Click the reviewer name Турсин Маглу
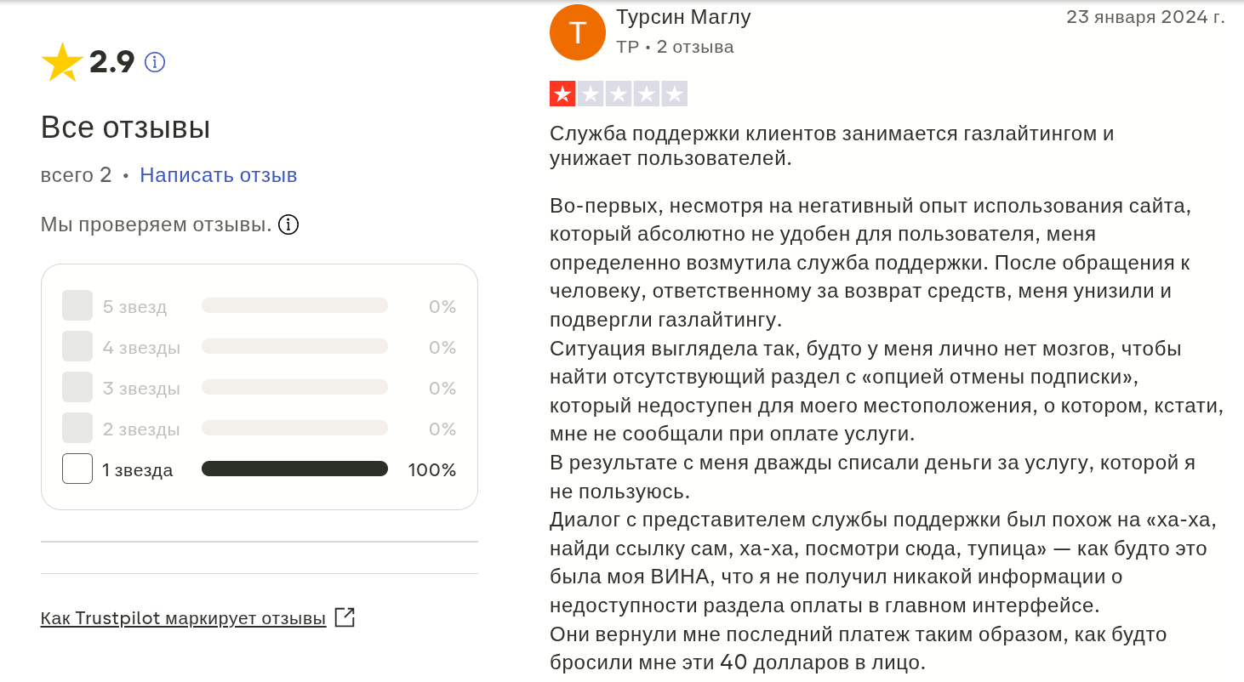1244x682 pixels. (x=684, y=17)
